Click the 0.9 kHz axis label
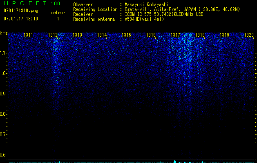Screen dimensions: 257x163 click(x=3, y=94)
